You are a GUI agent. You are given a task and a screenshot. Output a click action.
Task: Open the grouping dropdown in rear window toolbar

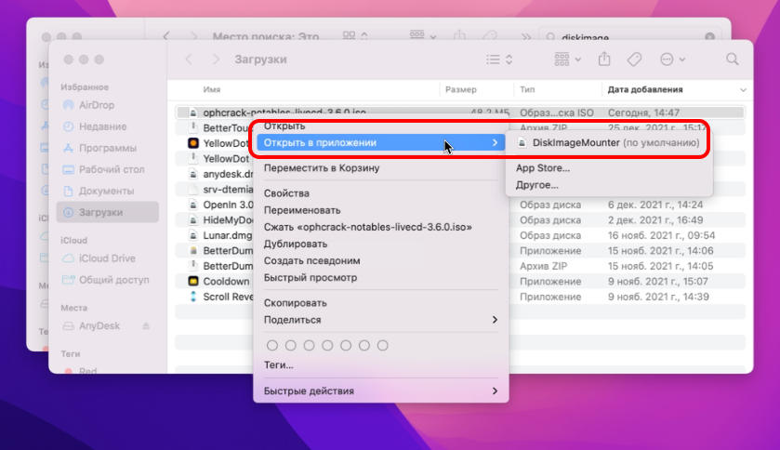(x=422, y=35)
